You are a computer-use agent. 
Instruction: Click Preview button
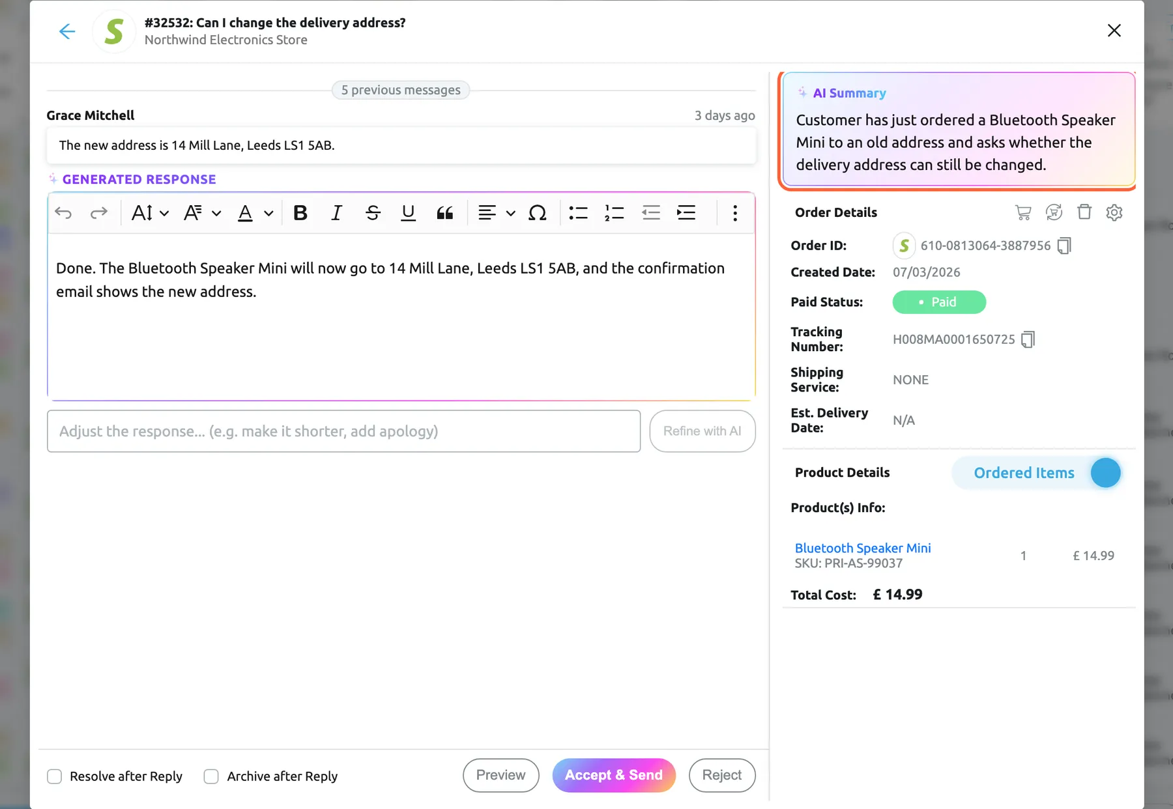[500, 775]
